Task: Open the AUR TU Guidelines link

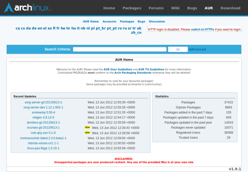Action: (151, 70)
